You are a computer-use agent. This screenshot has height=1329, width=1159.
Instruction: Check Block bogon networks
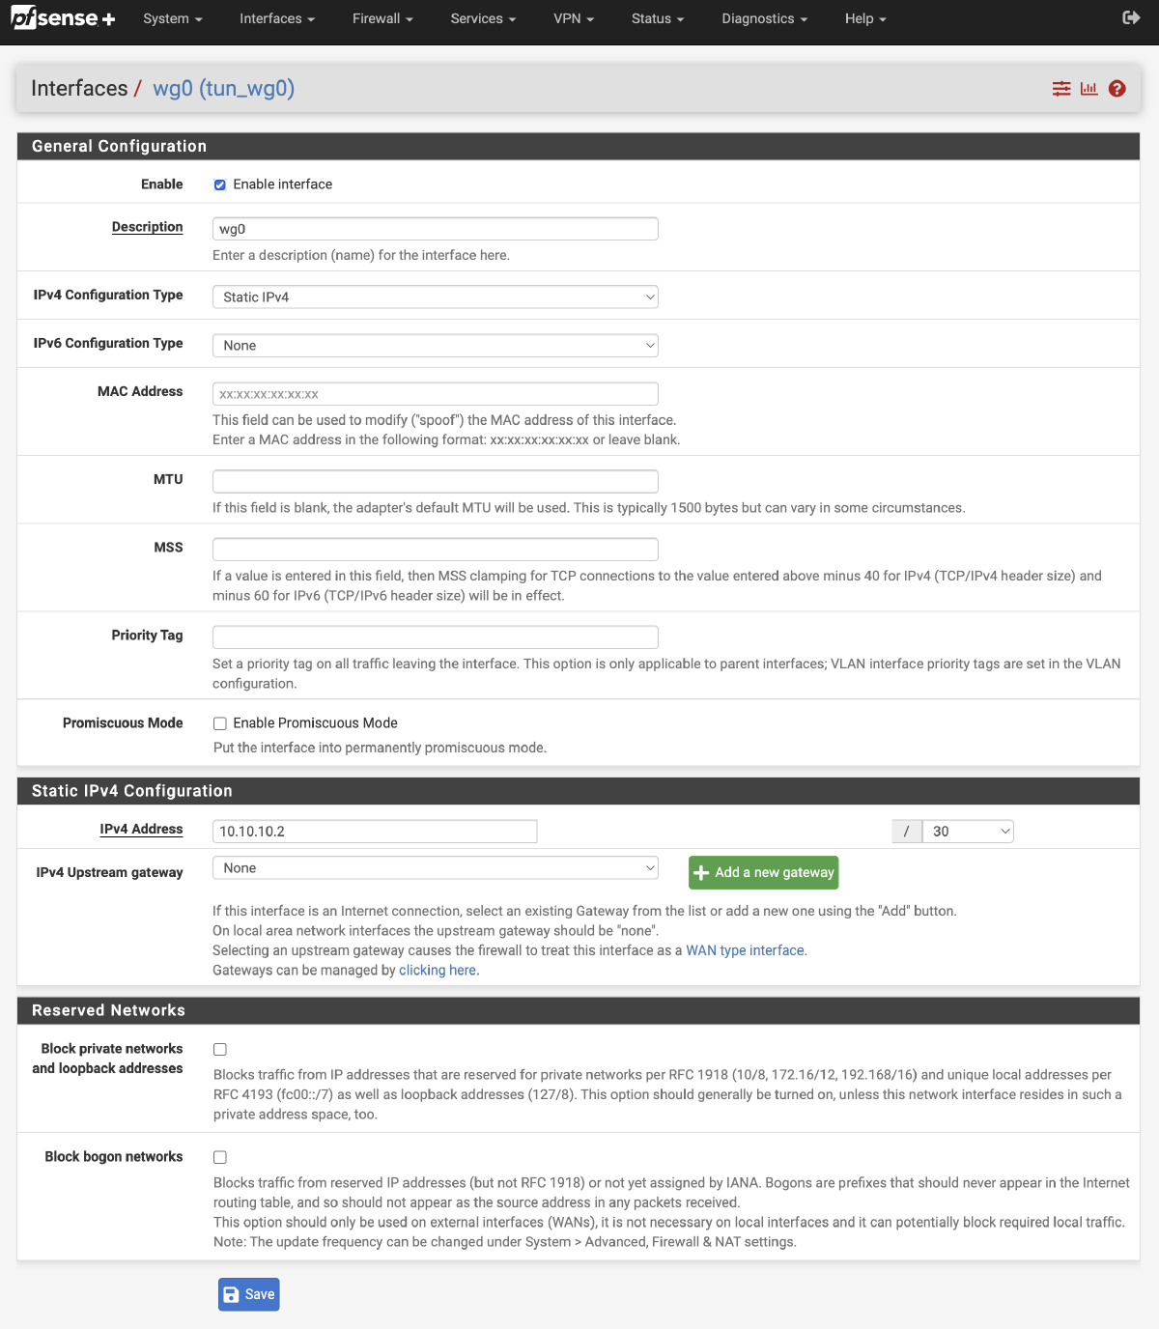pyautogui.click(x=220, y=1156)
